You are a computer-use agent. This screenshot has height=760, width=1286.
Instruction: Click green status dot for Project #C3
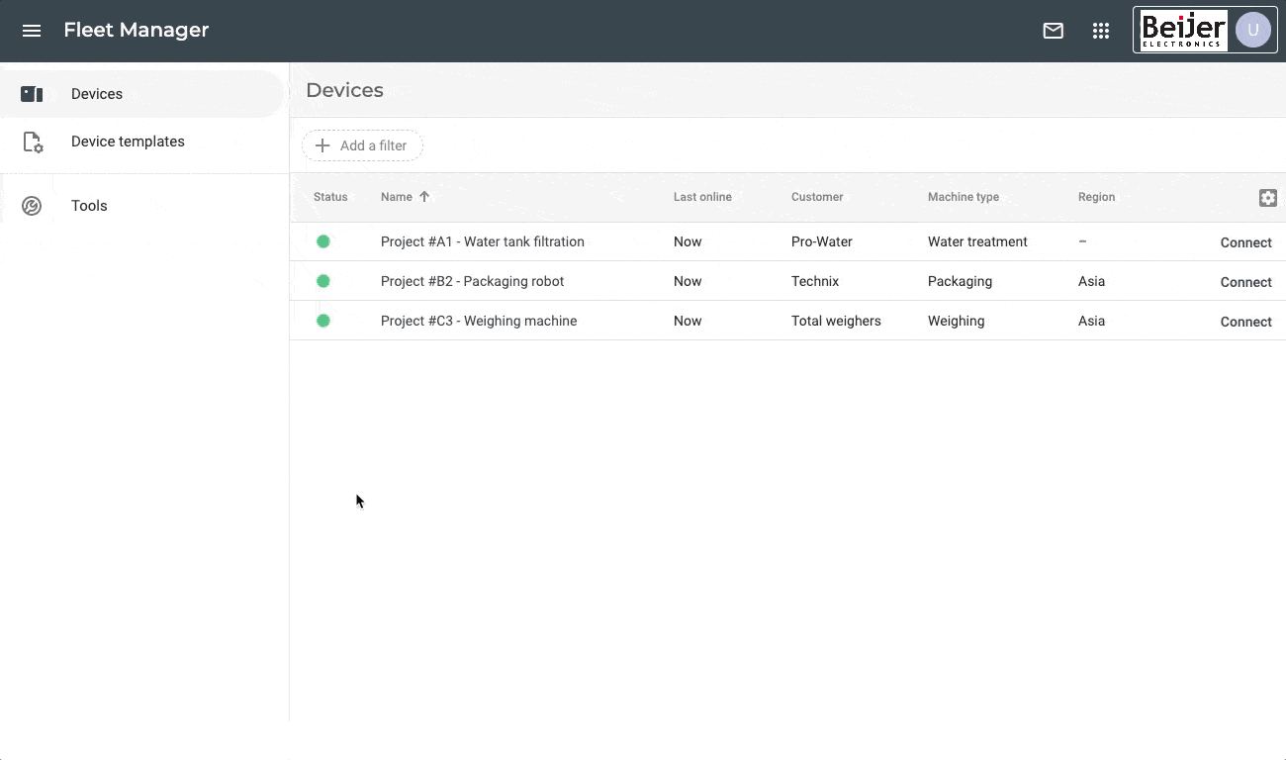tap(323, 321)
